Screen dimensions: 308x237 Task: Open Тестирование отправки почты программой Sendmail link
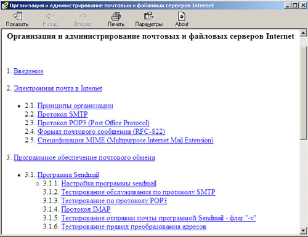click(x=158, y=218)
